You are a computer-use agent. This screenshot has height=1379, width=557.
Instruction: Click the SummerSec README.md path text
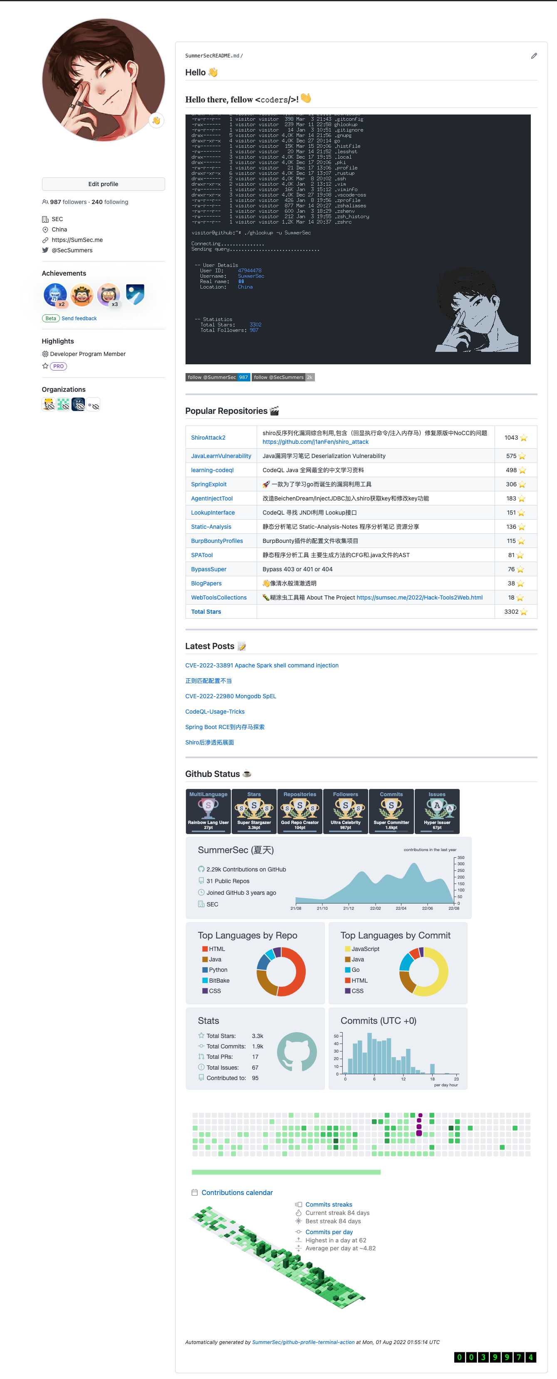214,56
